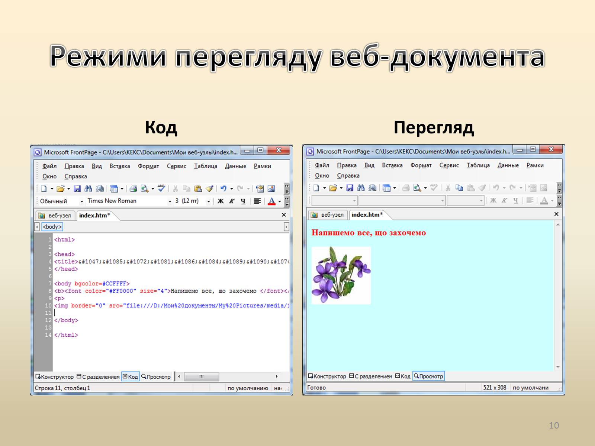This screenshot has width=595, height=446.
Task: Click Print icon in left window toolbar
Action: (x=133, y=189)
